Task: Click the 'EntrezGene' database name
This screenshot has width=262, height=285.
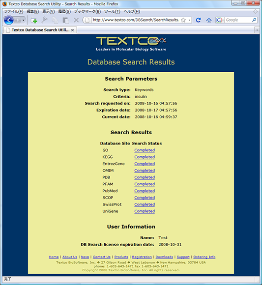Action: [114, 164]
